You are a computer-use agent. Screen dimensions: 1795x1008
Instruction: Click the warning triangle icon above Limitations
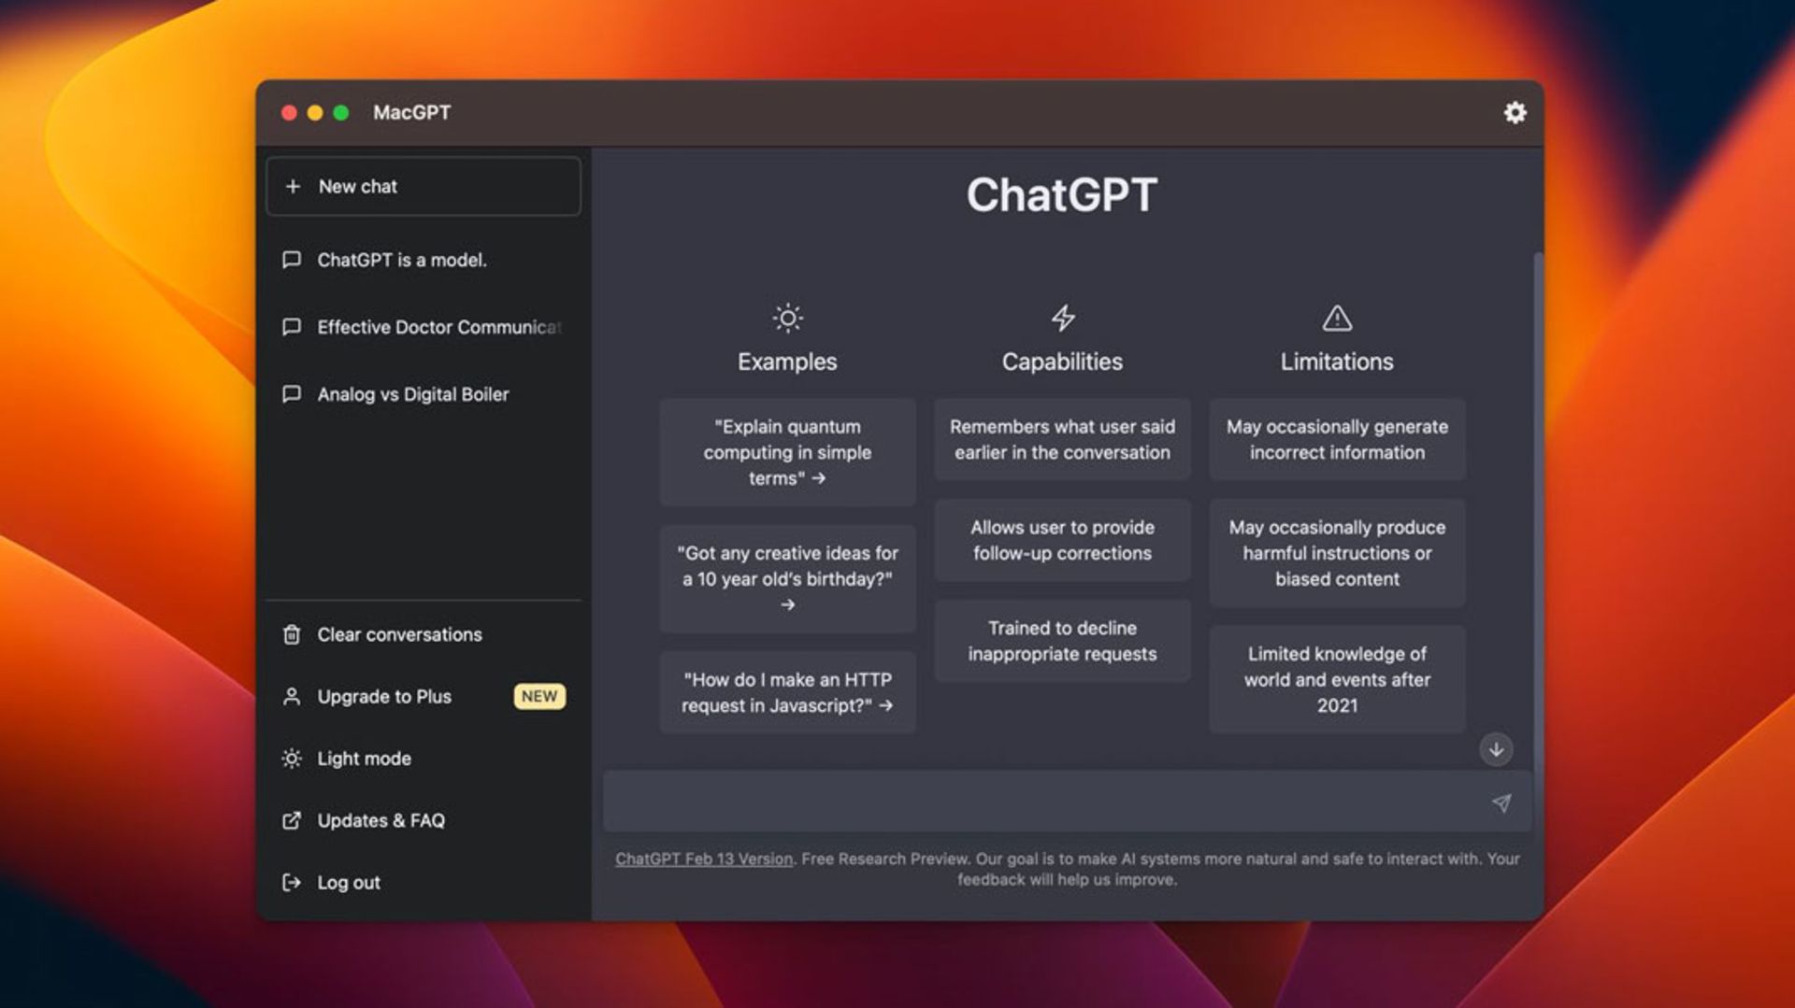pyautogui.click(x=1337, y=319)
